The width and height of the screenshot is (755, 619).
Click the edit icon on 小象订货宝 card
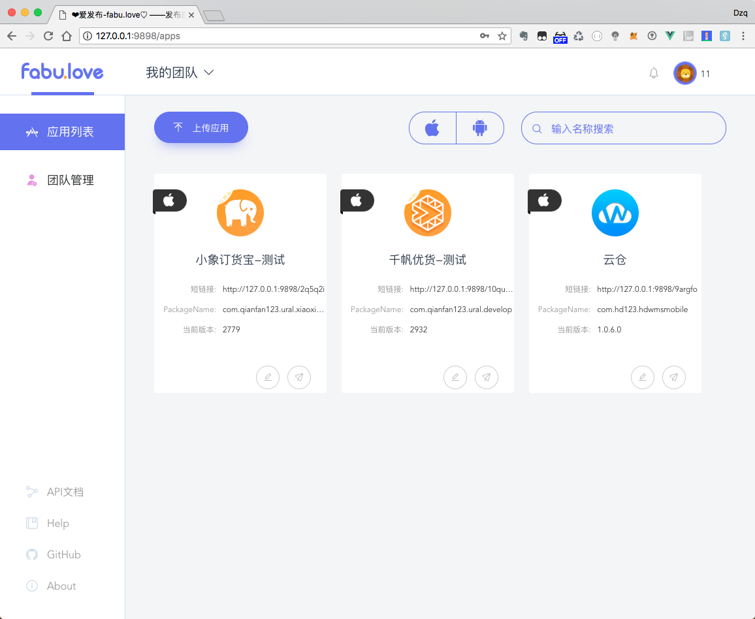coord(268,377)
